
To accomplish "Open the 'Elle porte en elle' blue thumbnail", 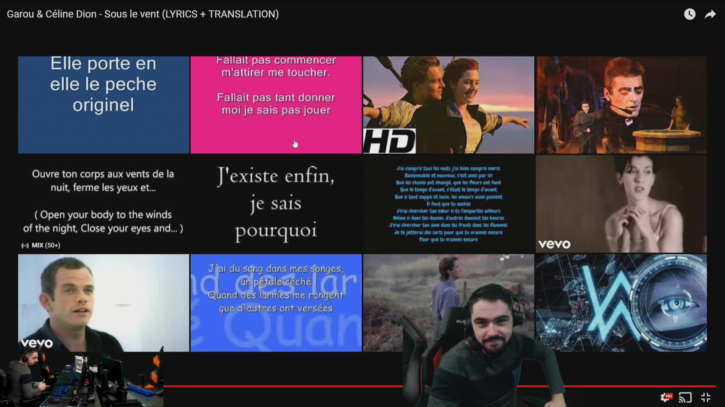I will coord(103,105).
